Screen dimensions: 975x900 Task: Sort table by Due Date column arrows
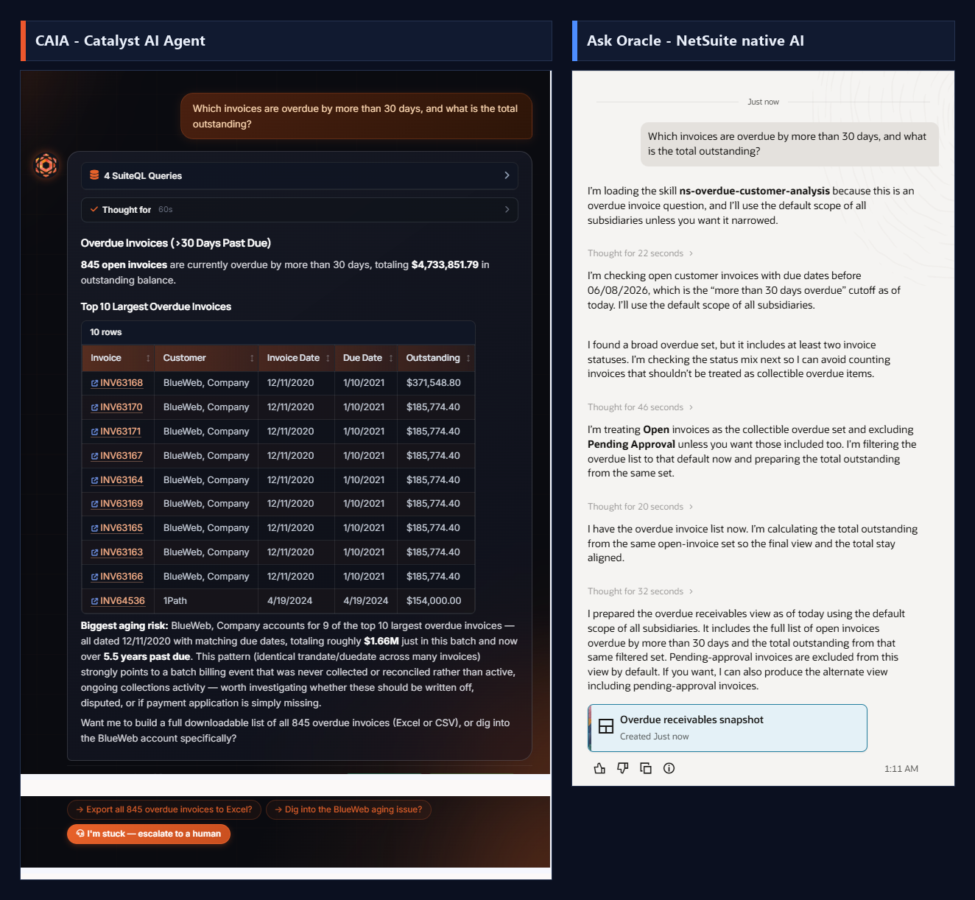point(391,359)
